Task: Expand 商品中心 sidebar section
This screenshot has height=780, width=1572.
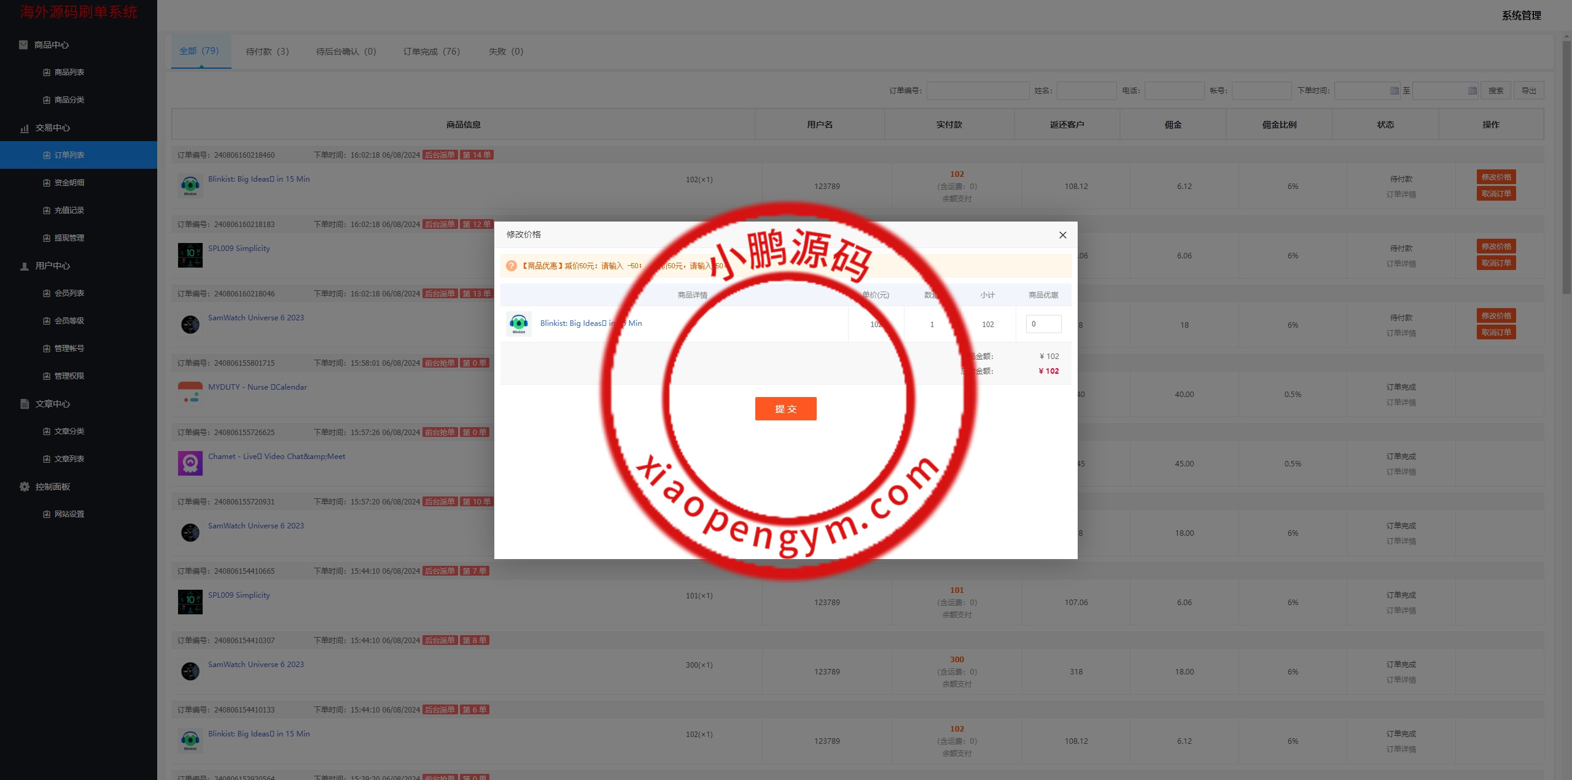Action: (52, 45)
